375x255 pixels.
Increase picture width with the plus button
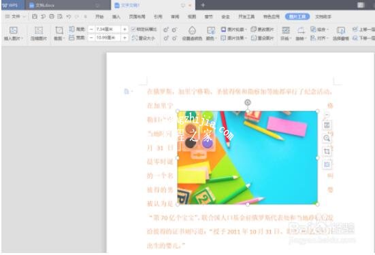(x=125, y=38)
